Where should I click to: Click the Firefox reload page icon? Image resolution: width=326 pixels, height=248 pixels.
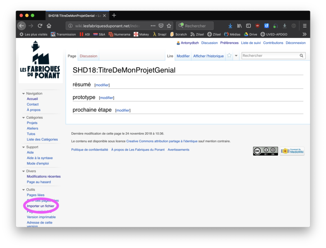click(40, 26)
